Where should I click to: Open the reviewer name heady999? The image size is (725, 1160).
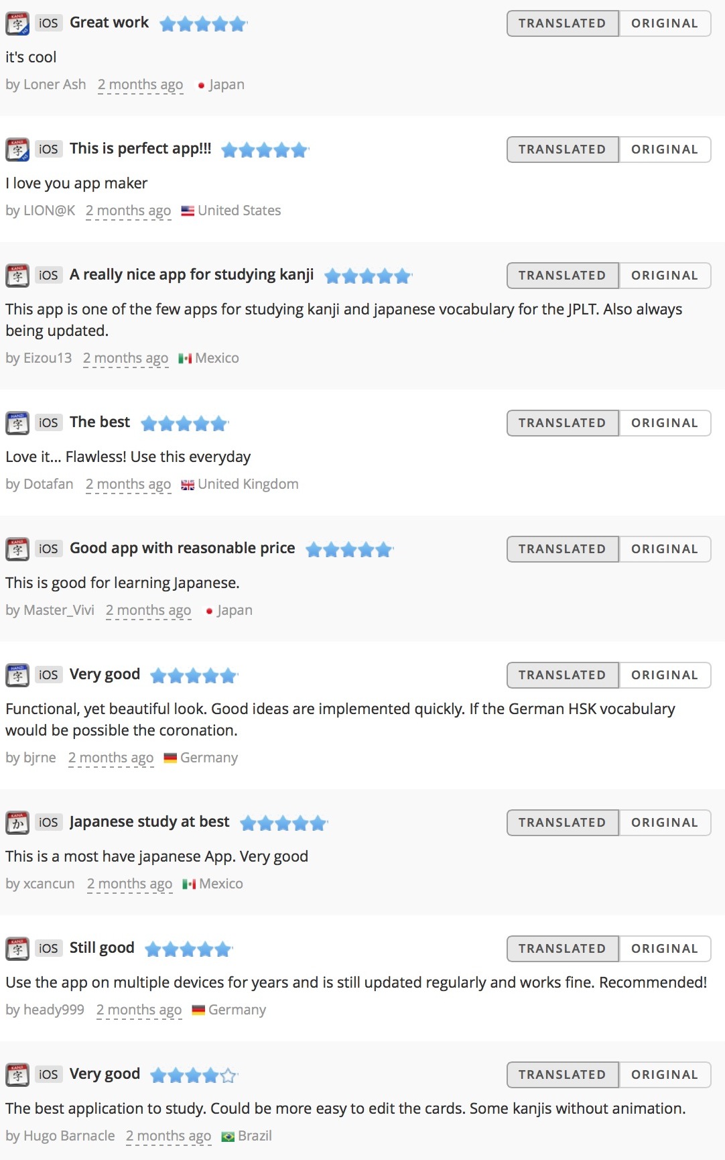[x=54, y=1010]
